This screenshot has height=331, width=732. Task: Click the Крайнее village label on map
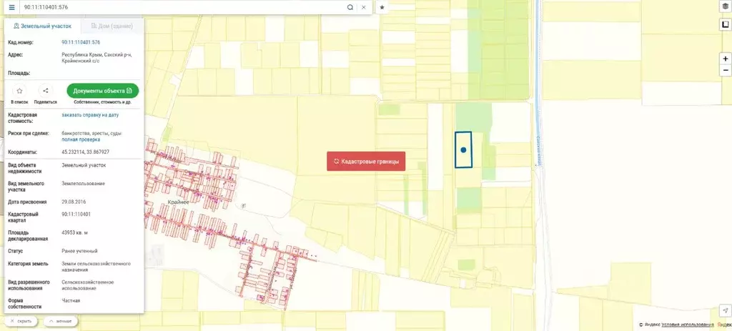[x=178, y=202]
